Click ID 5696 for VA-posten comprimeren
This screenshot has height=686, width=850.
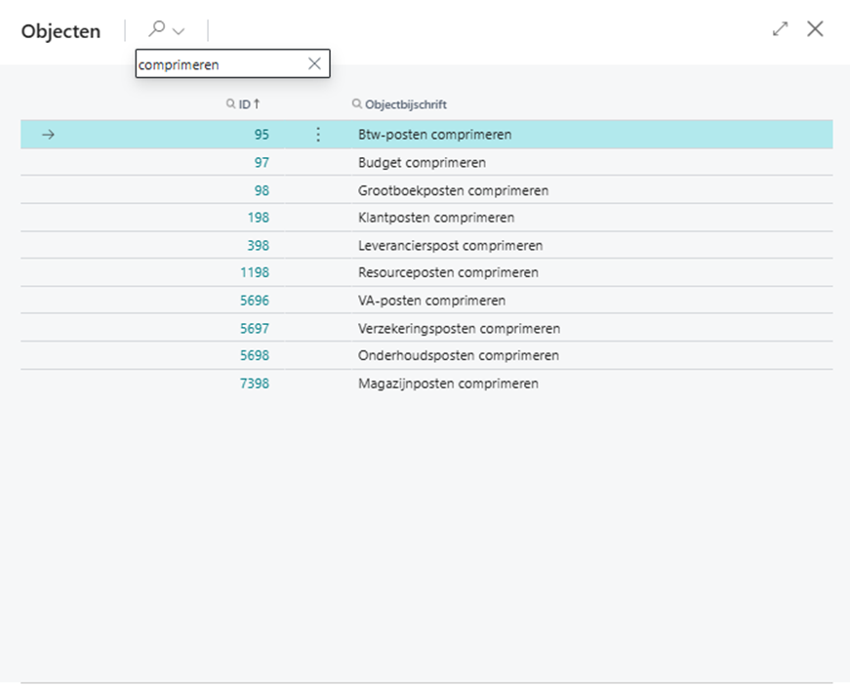coord(254,301)
